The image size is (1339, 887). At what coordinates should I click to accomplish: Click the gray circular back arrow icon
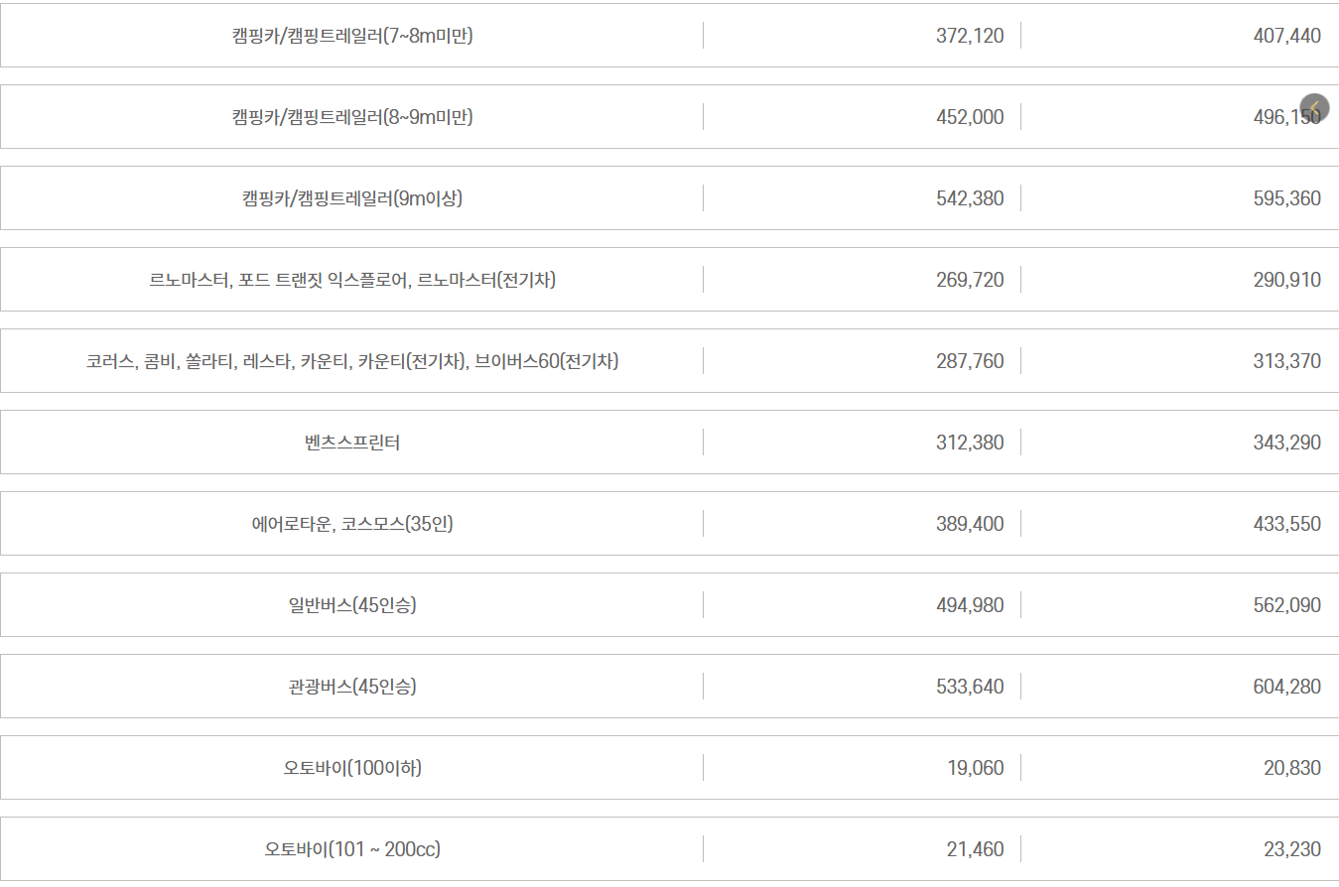click(x=1315, y=107)
